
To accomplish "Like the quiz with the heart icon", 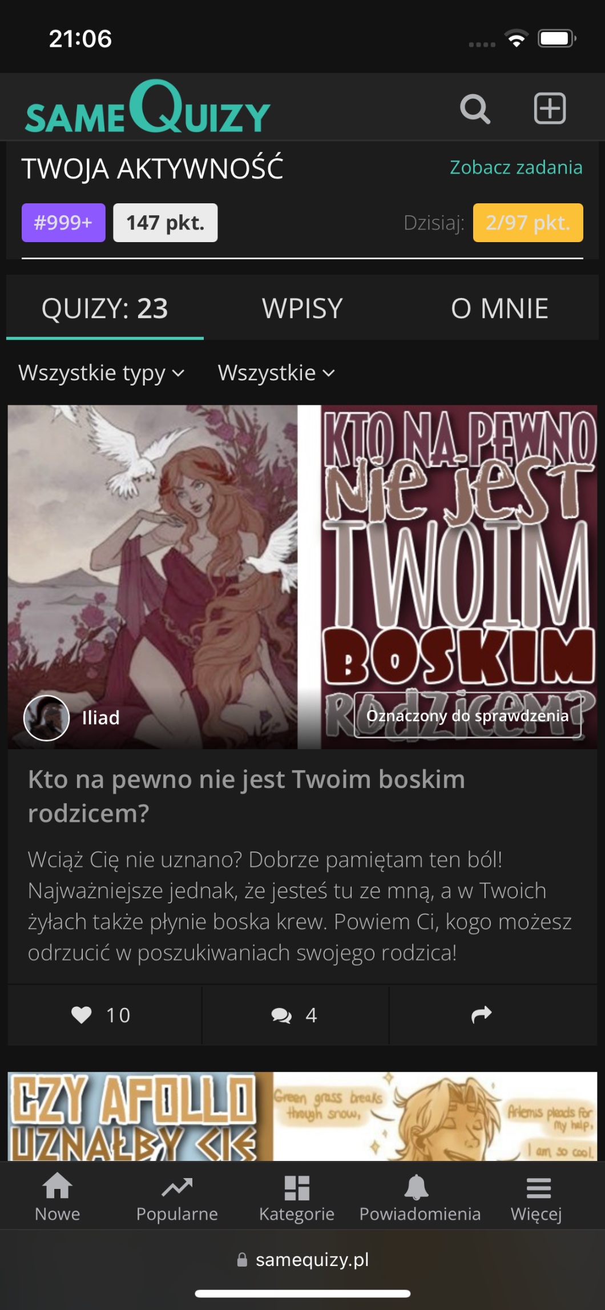I will [82, 1015].
